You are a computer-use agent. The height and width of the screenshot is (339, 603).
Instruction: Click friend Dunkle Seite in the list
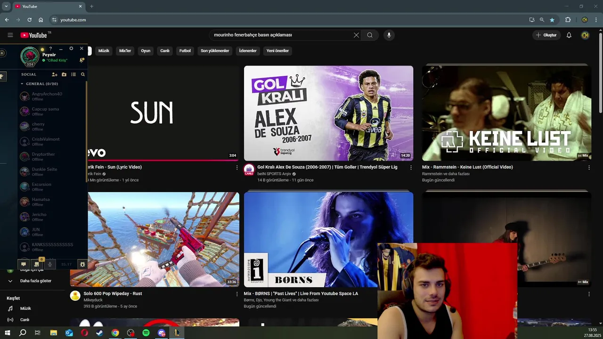click(x=52, y=171)
